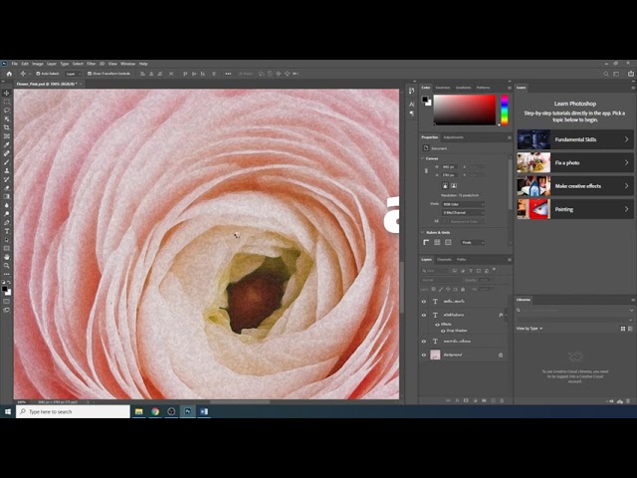Image resolution: width=637 pixels, height=478 pixels.
Task: Hide the top text layer
Action: coord(424,302)
